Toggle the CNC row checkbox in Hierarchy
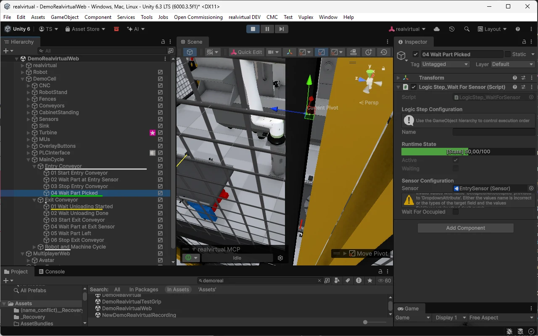The image size is (538, 336). pos(160,86)
